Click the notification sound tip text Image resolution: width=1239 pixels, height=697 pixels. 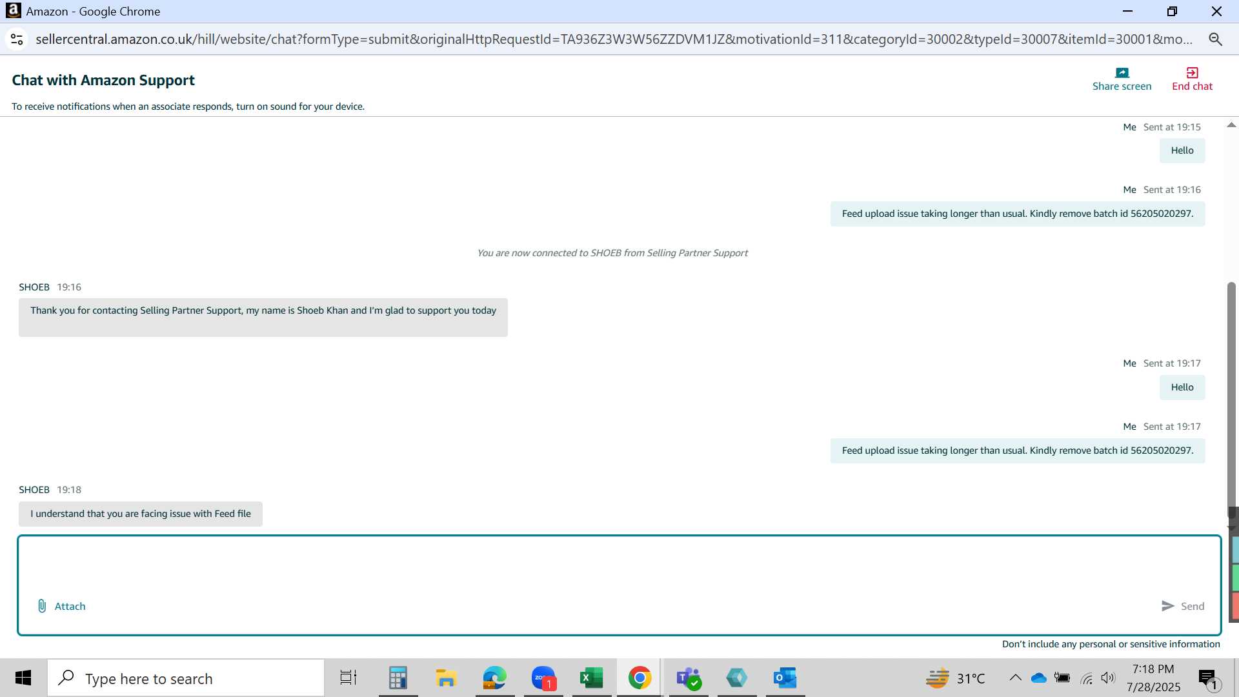pos(188,106)
